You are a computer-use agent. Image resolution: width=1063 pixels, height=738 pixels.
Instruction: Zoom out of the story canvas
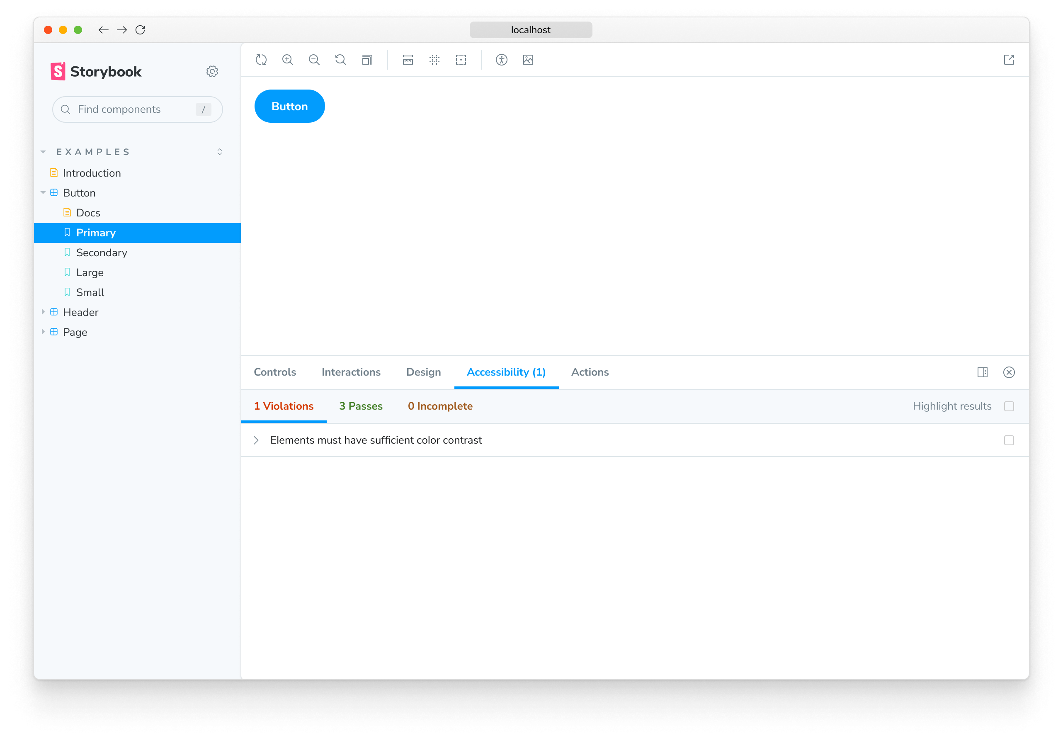tap(314, 60)
